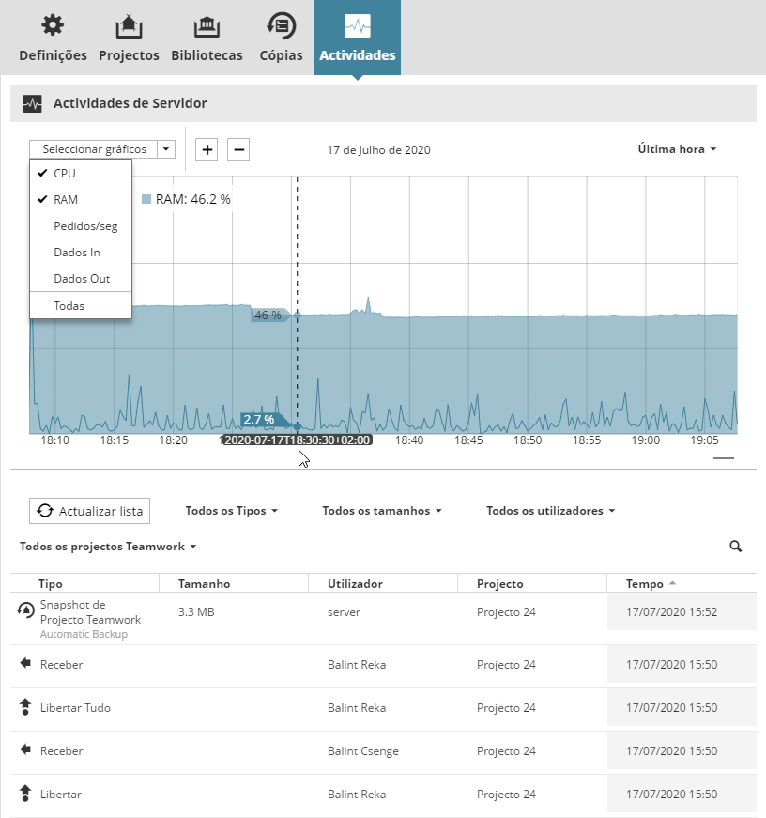Click the 2020-07-17T18:30:30 timeline marker label

click(x=298, y=440)
